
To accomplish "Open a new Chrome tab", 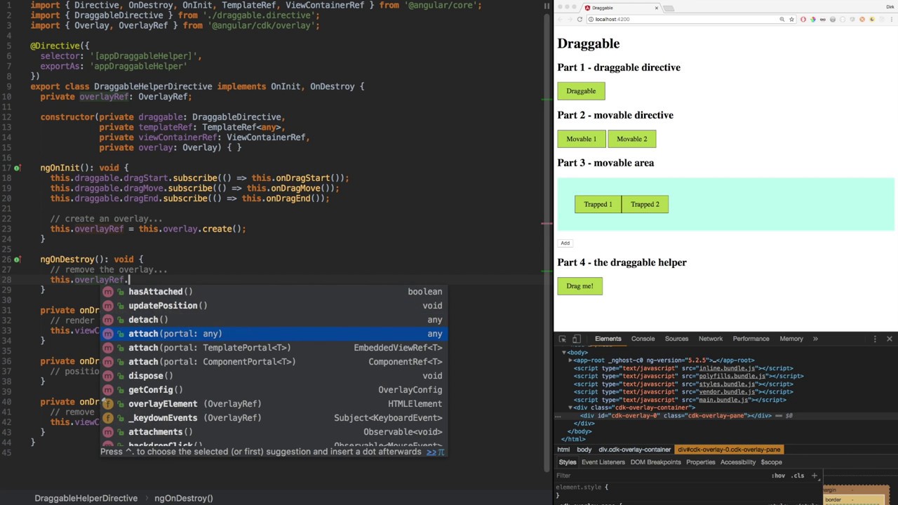I will [669, 8].
